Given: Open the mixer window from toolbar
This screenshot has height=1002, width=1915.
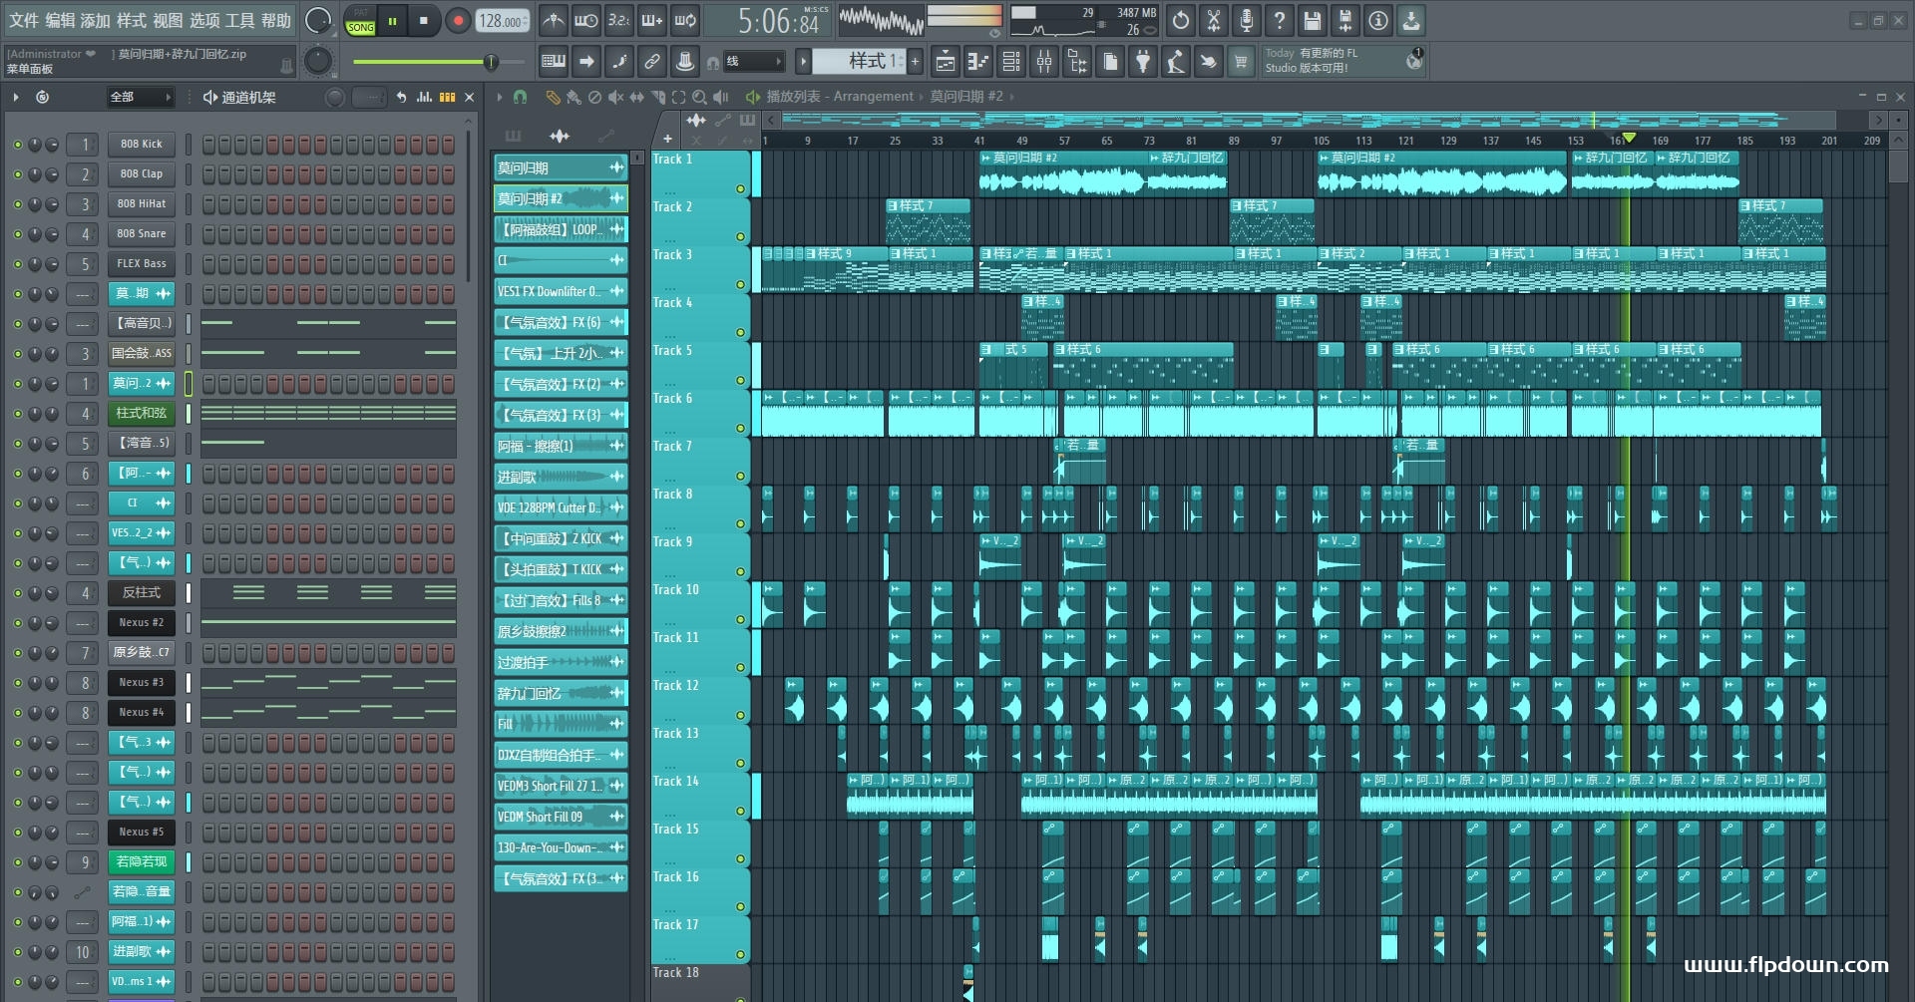Looking at the screenshot, I should point(1043,63).
